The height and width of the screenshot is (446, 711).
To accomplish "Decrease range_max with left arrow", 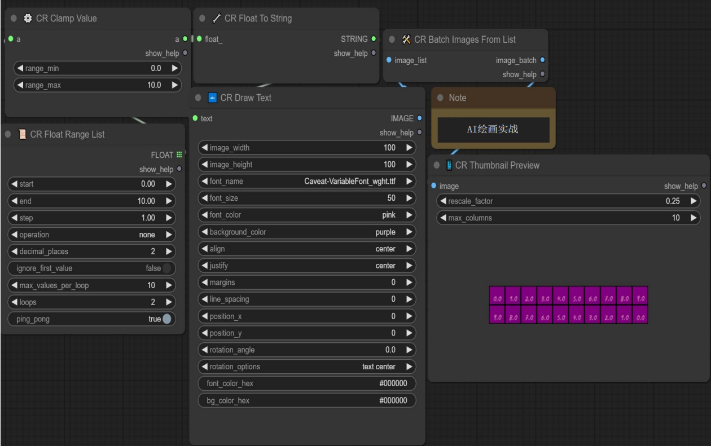I will 20,86.
